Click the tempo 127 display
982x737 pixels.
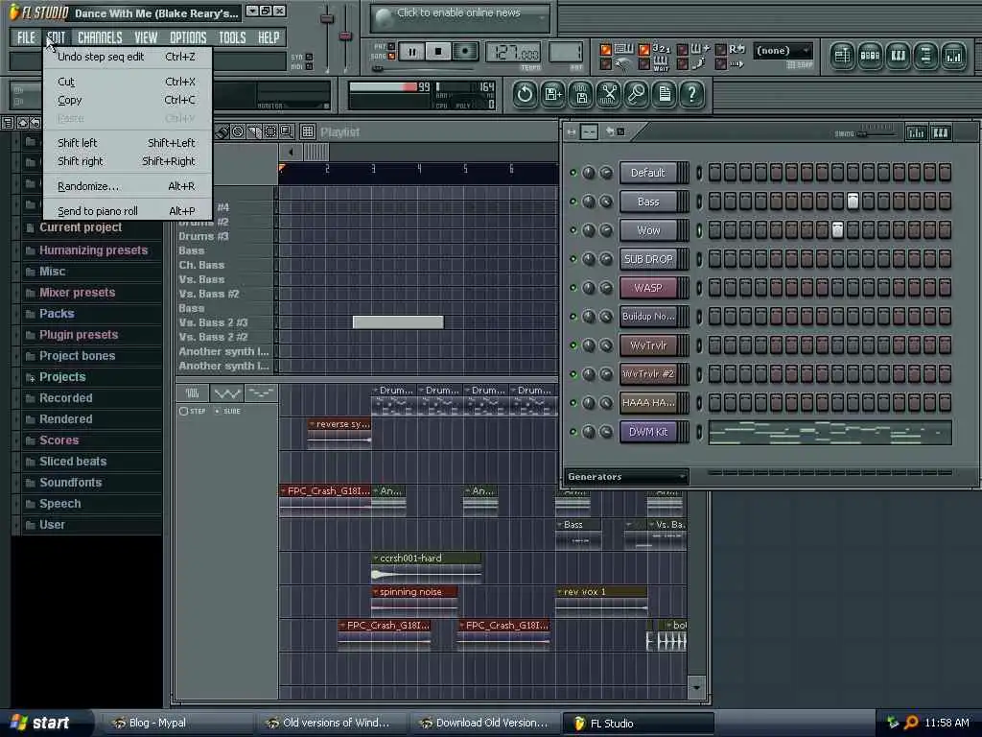(x=514, y=53)
